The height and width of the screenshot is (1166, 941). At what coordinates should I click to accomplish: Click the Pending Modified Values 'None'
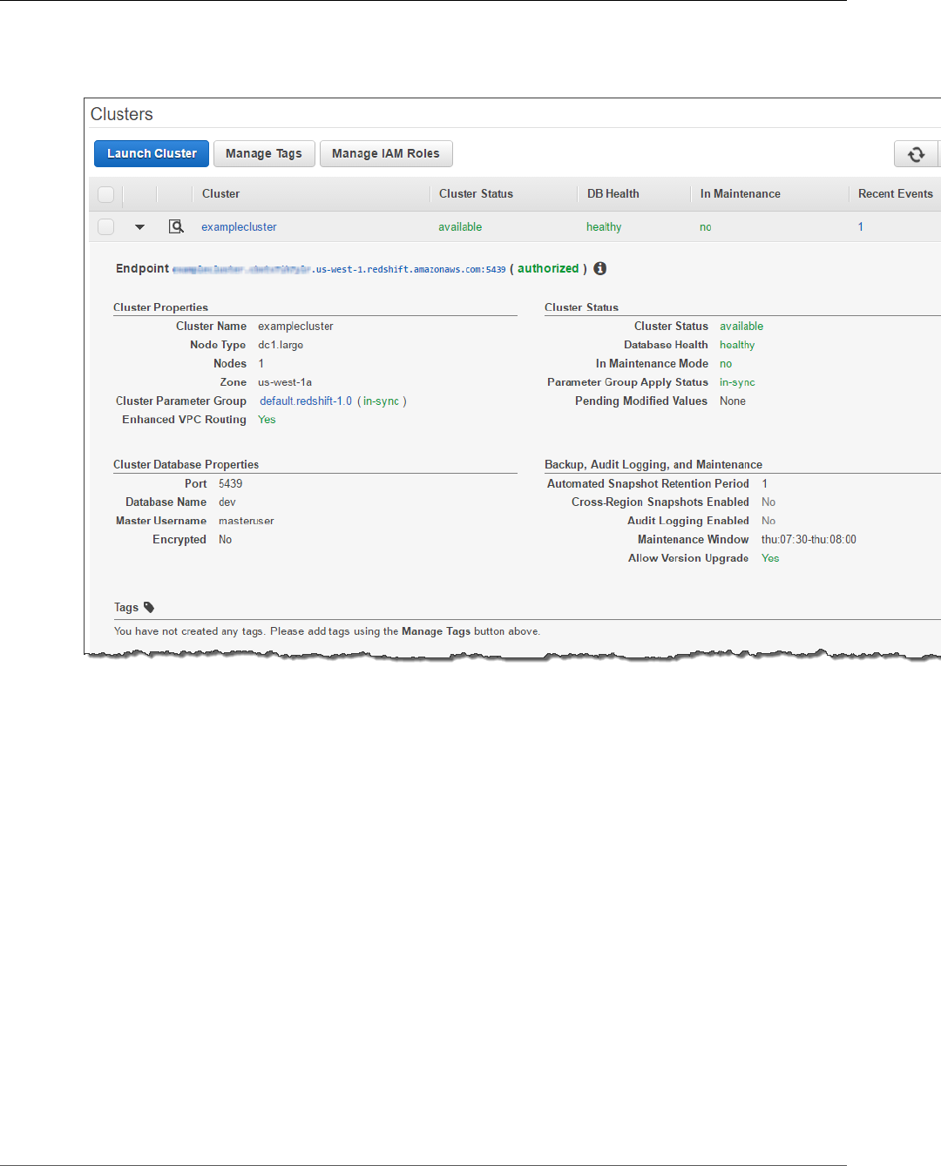tap(733, 401)
